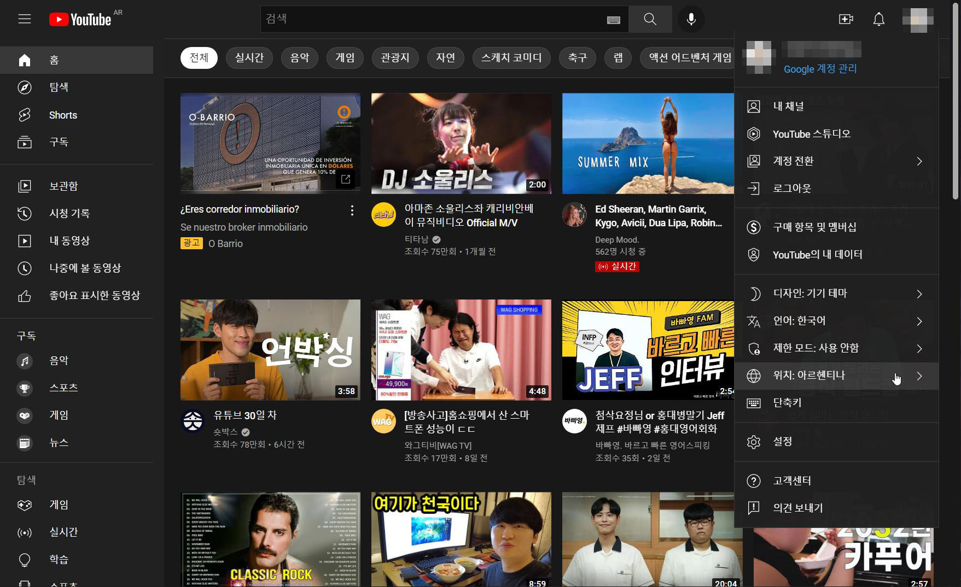The image size is (961, 587).
Task: Open 학습 in the sidebar
Action: tap(77, 560)
